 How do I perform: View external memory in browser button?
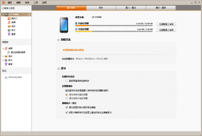[166, 30]
